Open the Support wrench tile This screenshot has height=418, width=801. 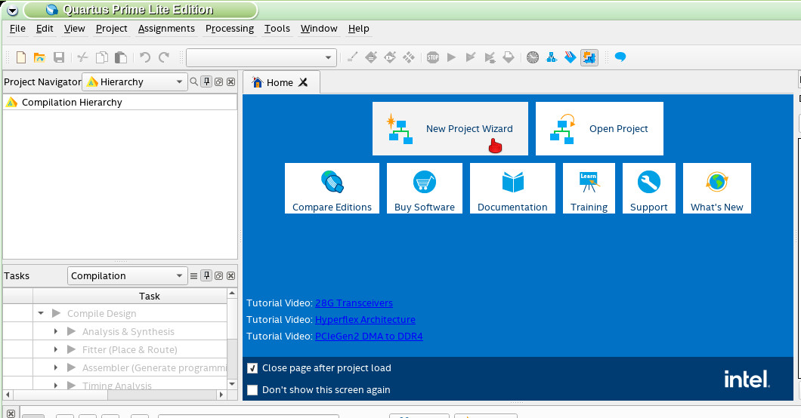[649, 189]
